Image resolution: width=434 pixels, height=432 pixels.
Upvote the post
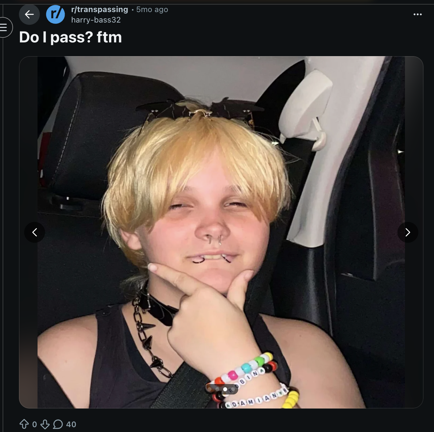(24, 424)
